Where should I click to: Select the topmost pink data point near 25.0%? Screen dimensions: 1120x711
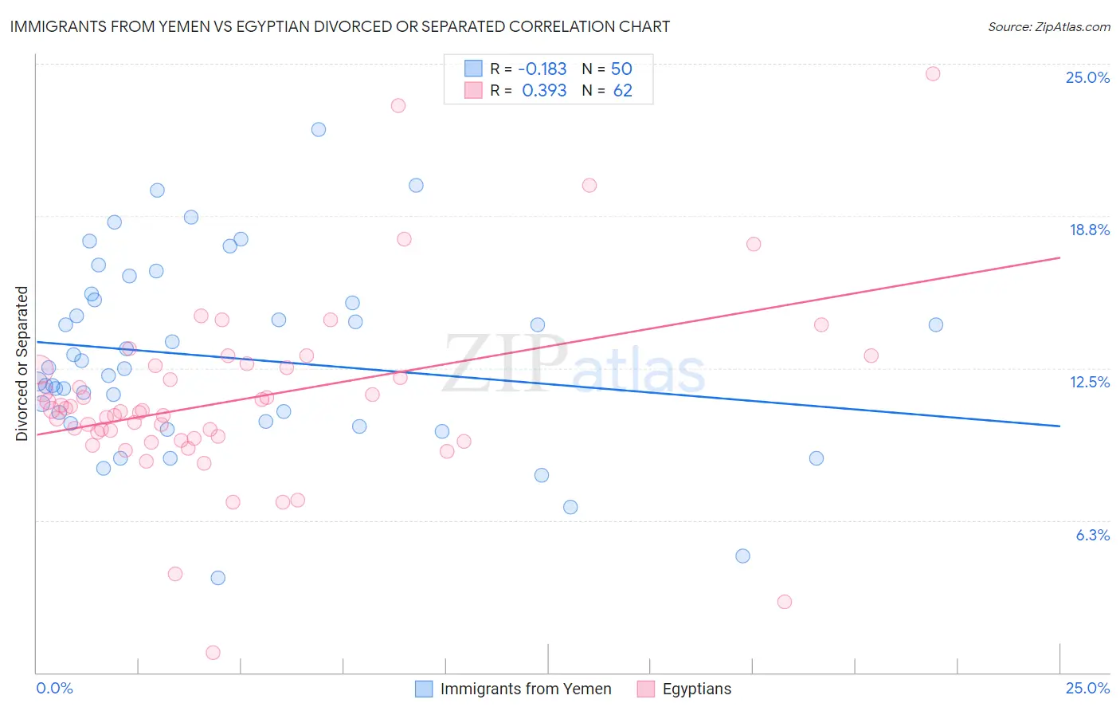click(933, 73)
